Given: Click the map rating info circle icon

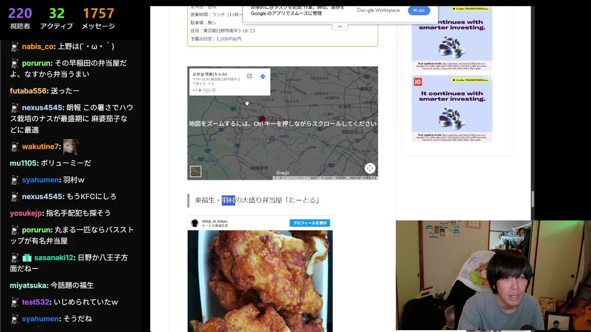Looking at the screenshot, I should (213, 90).
